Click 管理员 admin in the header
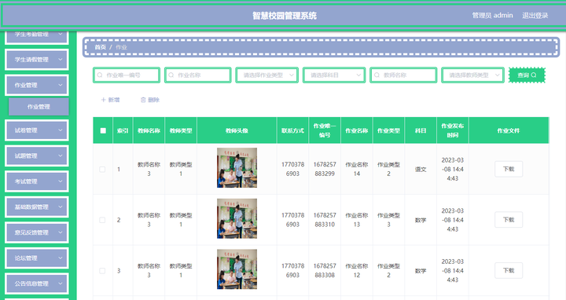The height and width of the screenshot is (300, 566). [492, 16]
